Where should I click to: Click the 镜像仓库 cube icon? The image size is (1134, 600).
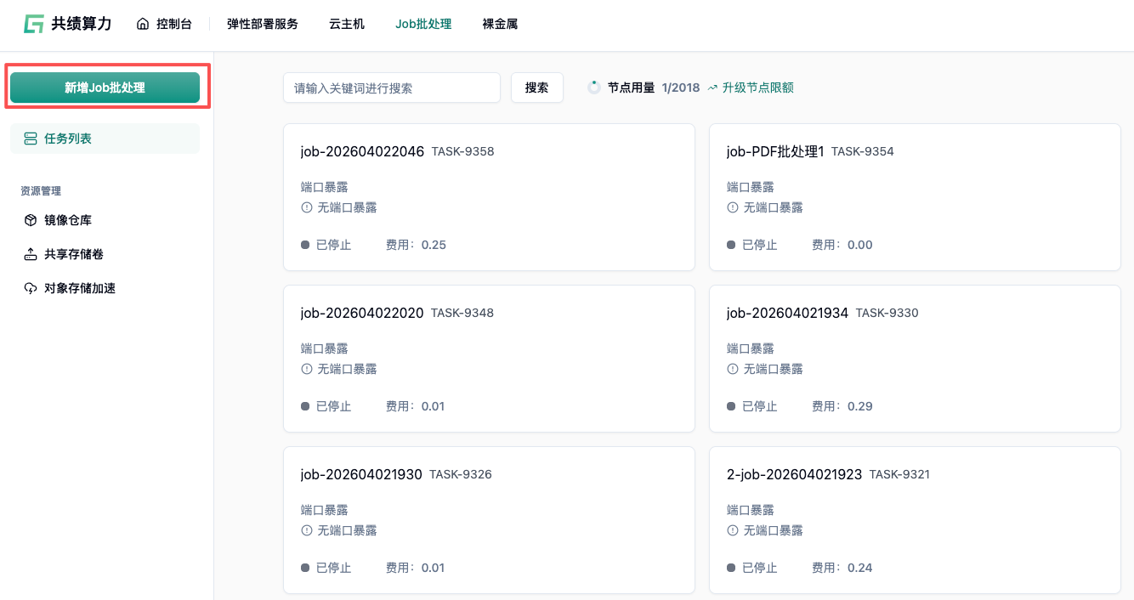tap(31, 220)
